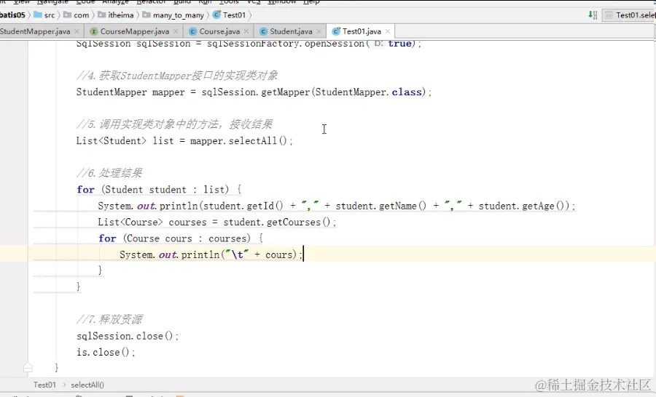
Task: Click the Test01 breadcrumb below the editor
Action: pyautogui.click(x=44, y=385)
